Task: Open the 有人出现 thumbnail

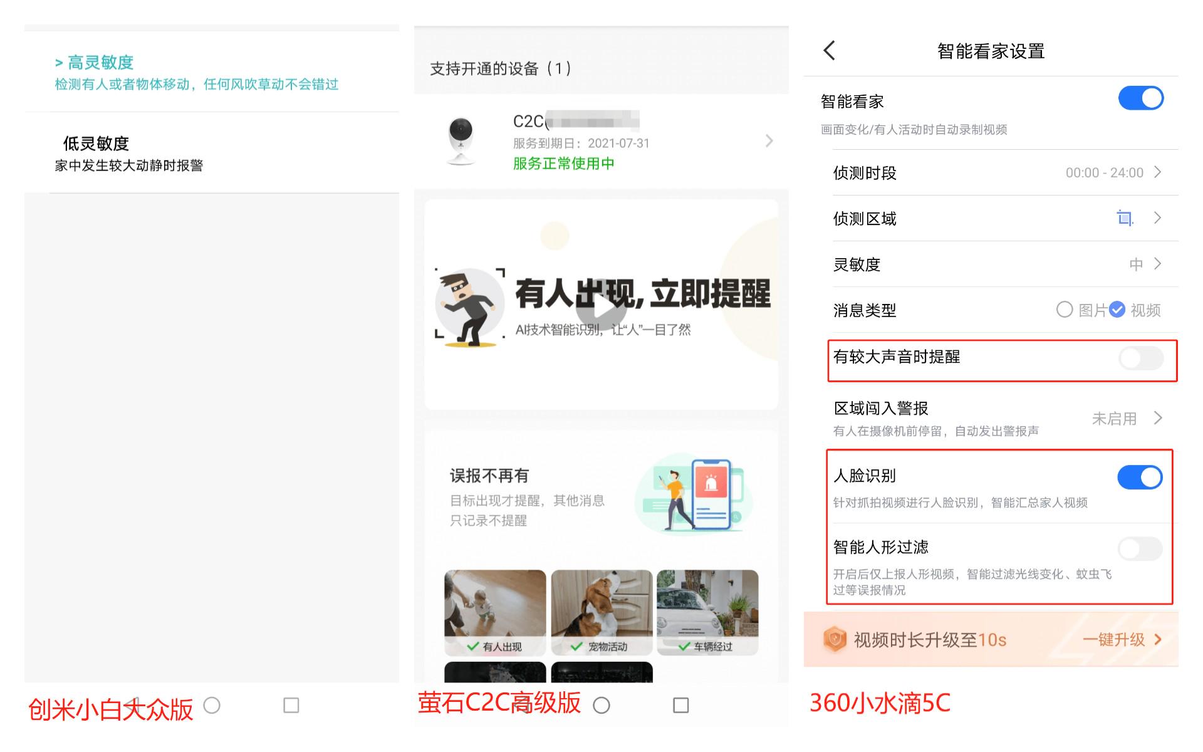Action: (x=495, y=612)
